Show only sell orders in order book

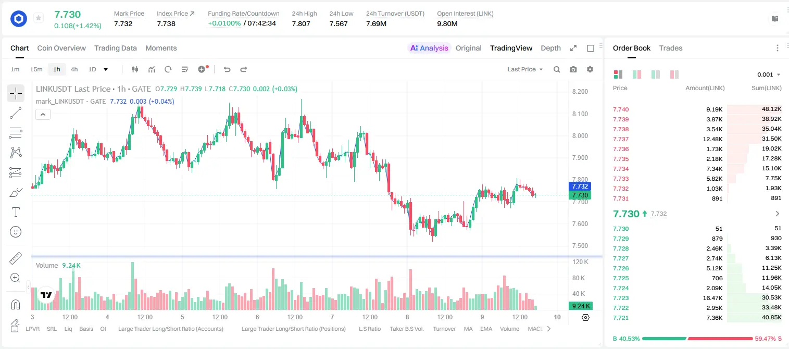[674, 74]
